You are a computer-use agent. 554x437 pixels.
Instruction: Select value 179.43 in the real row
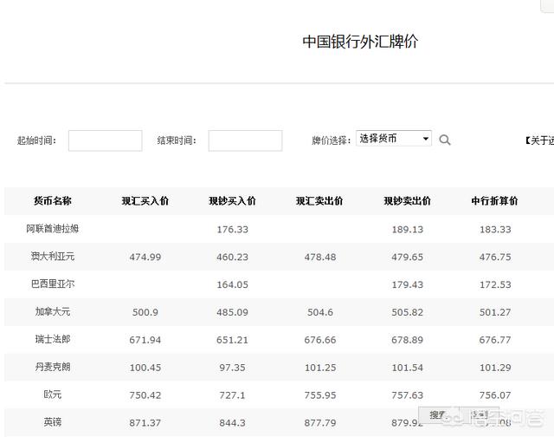(408, 285)
